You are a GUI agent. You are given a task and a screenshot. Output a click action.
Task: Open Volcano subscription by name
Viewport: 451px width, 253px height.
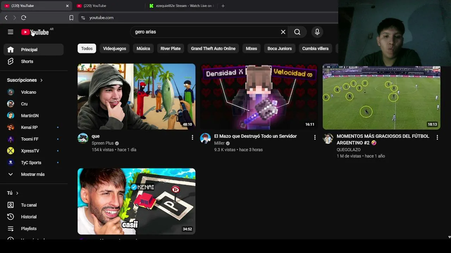[29, 92]
